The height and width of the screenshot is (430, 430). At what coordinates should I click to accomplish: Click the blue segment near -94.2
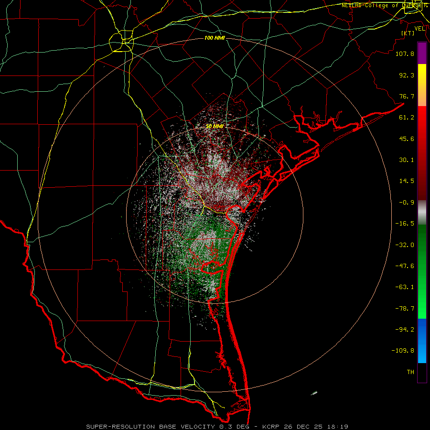(x=422, y=331)
